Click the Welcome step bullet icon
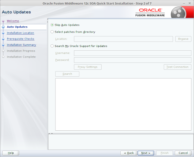Image resolution: width=194 pixels, height=157 pixels. point(3,21)
